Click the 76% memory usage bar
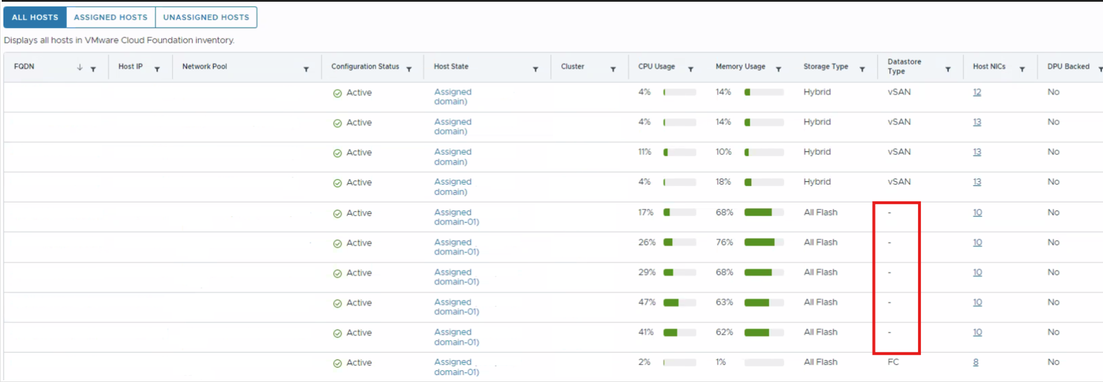This screenshot has width=1103, height=382. click(x=763, y=242)
